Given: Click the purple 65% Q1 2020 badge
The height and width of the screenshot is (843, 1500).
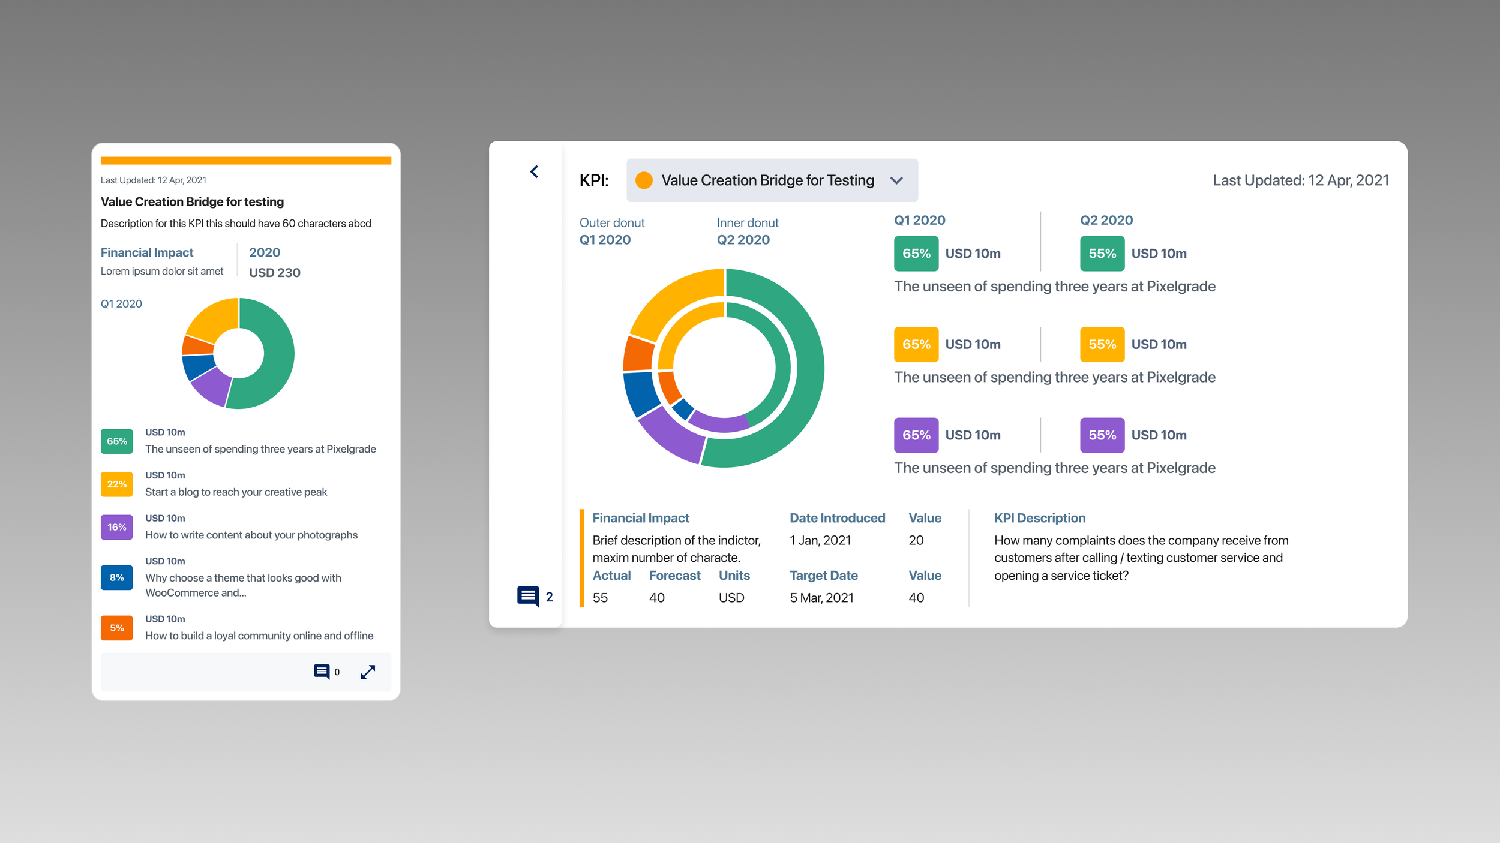Looking at the screenshot, I should pyautogui.click(x=916, y=435).
